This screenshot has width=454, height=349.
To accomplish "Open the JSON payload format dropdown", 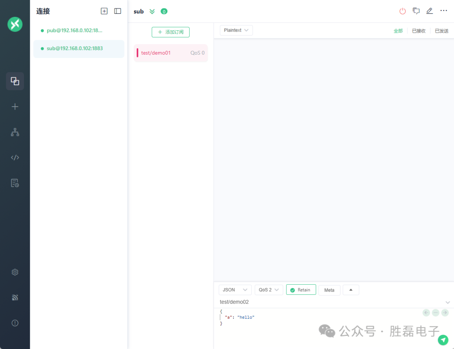I will tap(235, 290).
